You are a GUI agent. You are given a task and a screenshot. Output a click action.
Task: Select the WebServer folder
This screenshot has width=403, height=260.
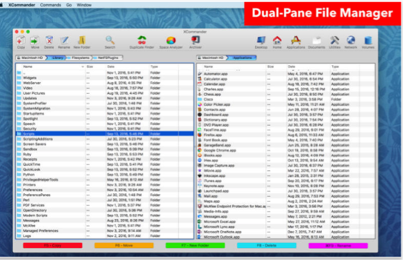tap(105, 83)
